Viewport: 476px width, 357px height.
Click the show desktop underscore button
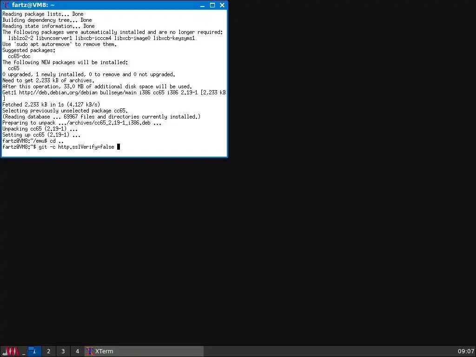tap(24, 351)
